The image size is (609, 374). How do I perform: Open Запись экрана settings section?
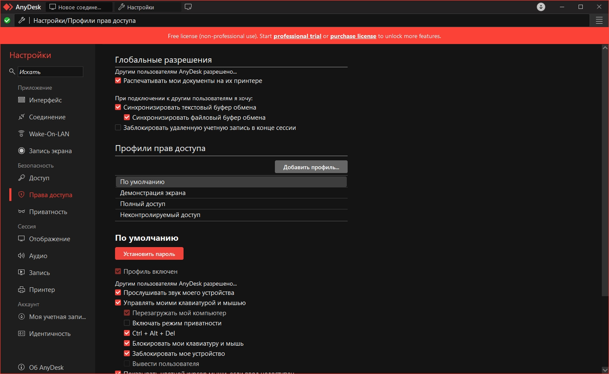pos(50,151)
